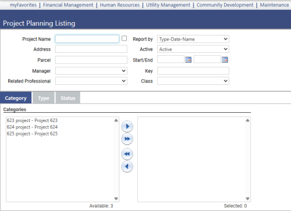Move selected category to the right list
Viewport: 291px width, 211px height.
(x=127, y=127)
